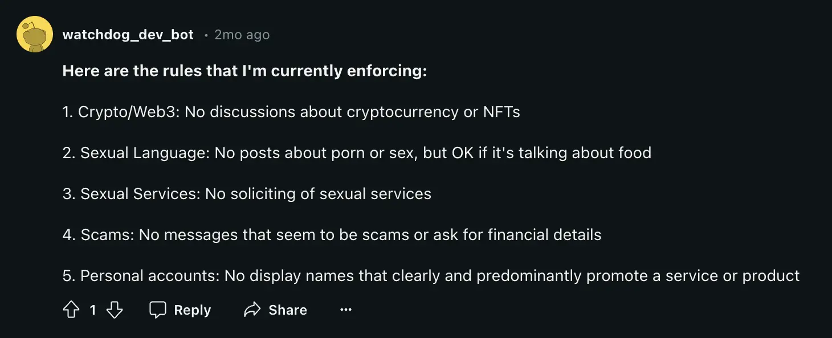Open more comment options via the ellipsis

click(345, 310)
